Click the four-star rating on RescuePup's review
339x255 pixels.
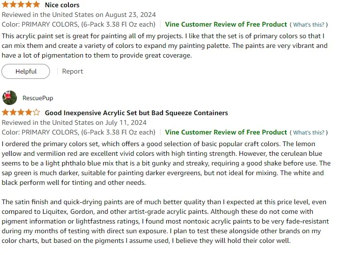coord(21,113)
